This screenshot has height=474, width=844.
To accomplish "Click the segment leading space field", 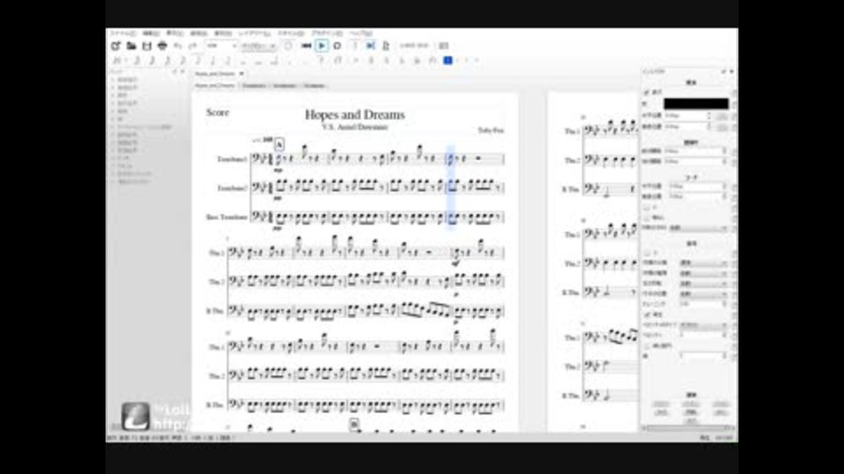I will (696, 151).
